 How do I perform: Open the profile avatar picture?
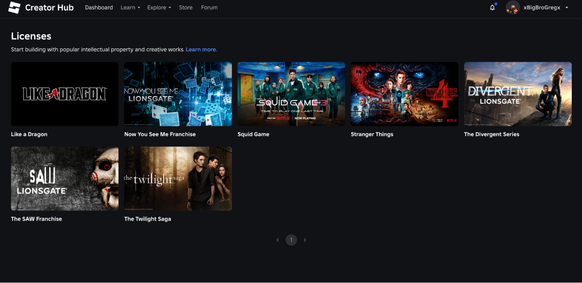(513, 7)
